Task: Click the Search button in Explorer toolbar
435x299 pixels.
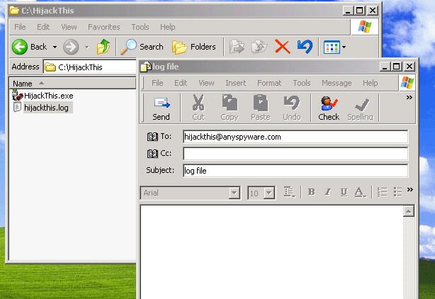Action: (142, 47)
